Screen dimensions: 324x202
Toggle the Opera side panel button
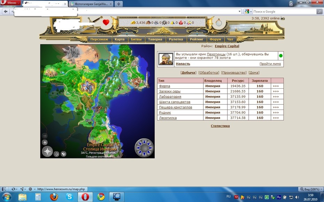(3, 189)
